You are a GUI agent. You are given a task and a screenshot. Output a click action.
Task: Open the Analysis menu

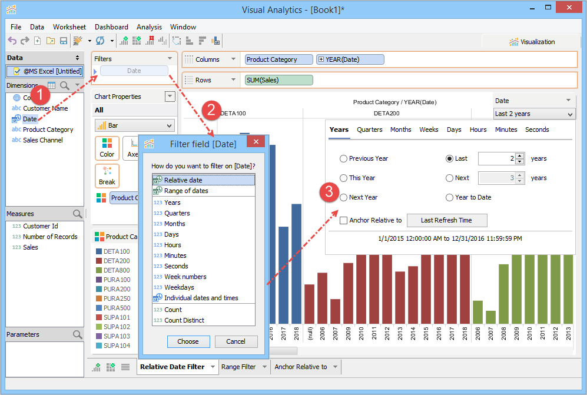tap(149, 27)
